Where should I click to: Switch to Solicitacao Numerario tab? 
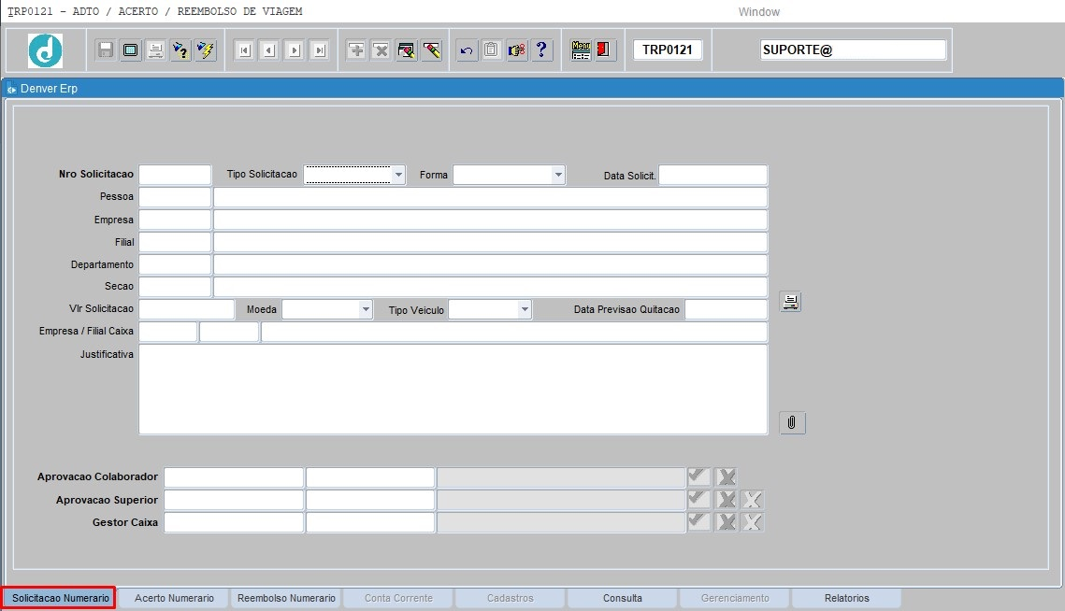tap(60, 598)
